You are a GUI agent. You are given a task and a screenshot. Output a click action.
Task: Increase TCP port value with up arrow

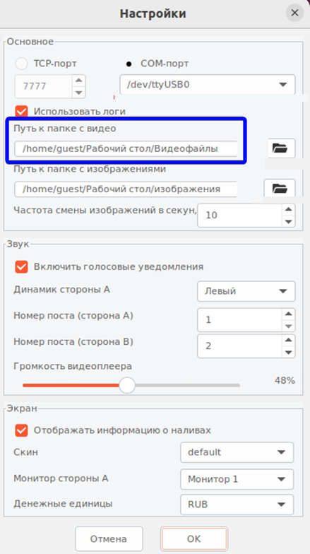pyautogui.click(x=79, y=81)
